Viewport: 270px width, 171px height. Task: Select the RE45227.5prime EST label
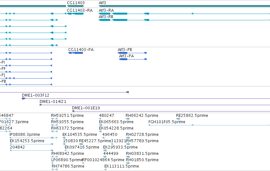pyautogui.click(x=95, y=141)
